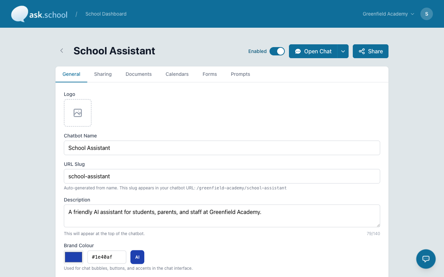Switch to the Sharing tab

tap(103, 74)
